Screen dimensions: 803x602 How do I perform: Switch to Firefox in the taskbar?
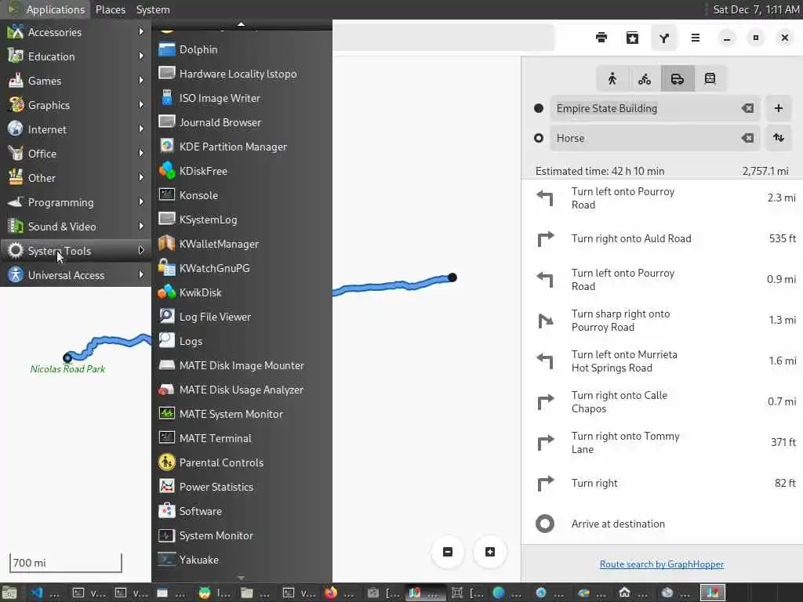point(338,593)
